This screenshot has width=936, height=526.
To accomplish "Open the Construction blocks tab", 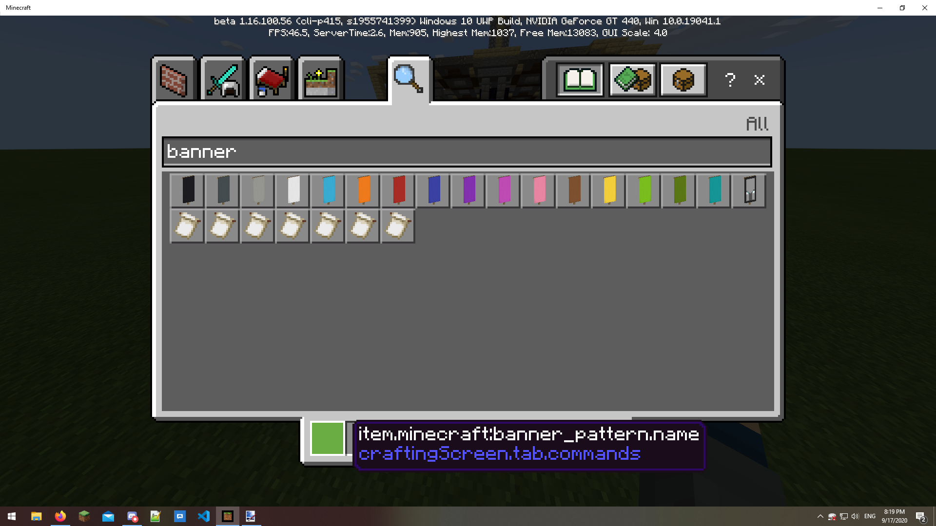I will pyautogui.click(x=174, y=80).
